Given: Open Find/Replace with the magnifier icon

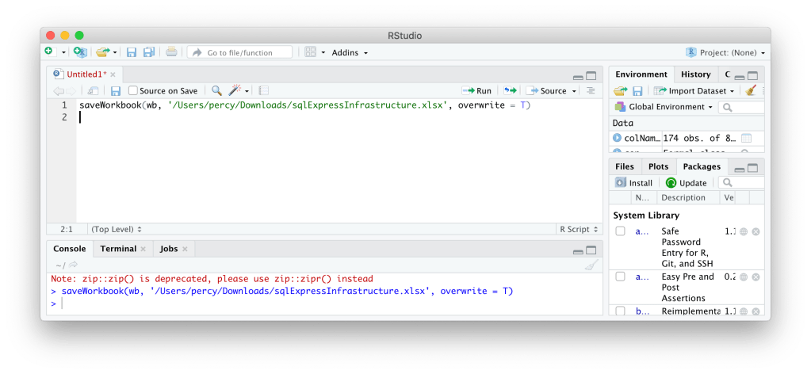Looking at the screenshot, I should pos(216,91).
